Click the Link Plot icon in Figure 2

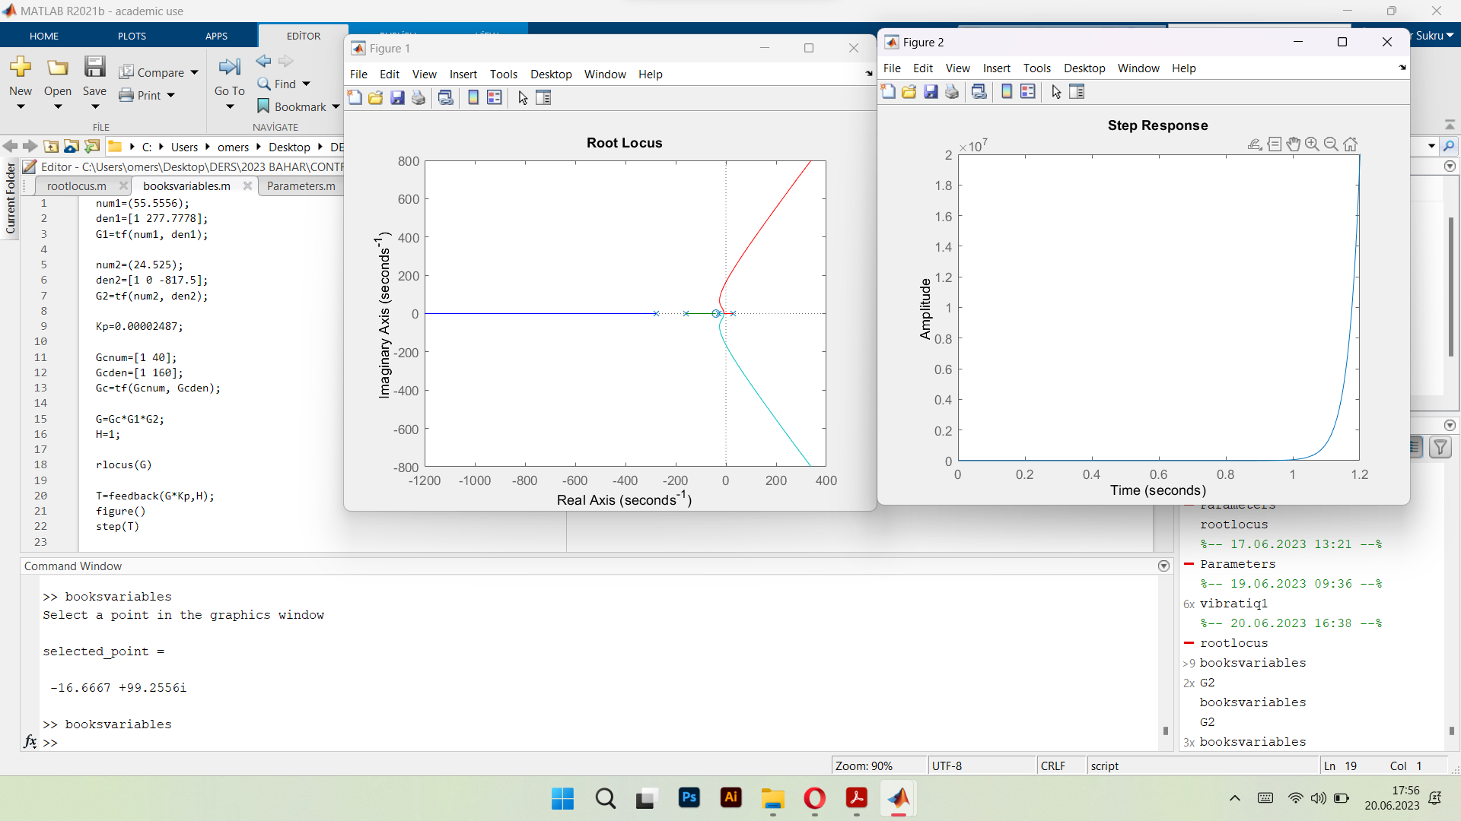click(979, 91)
